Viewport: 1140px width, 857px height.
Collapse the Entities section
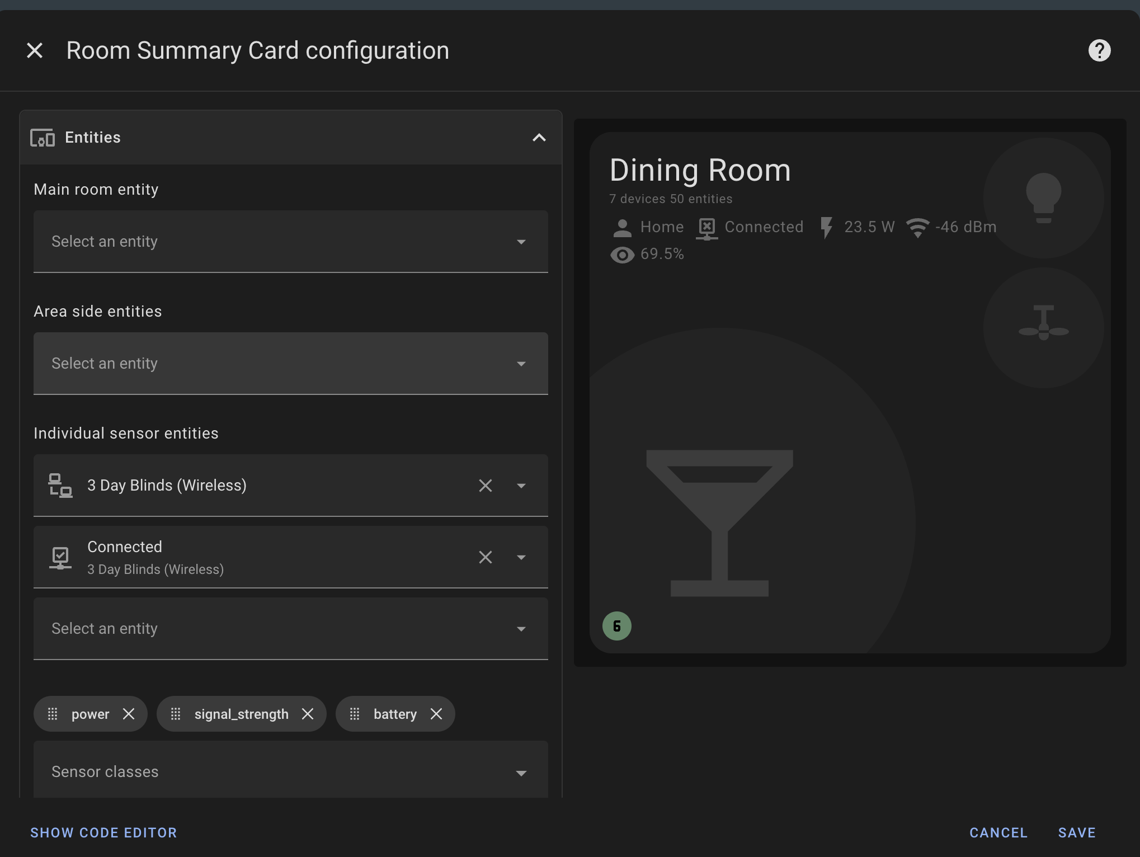point(538,137)
